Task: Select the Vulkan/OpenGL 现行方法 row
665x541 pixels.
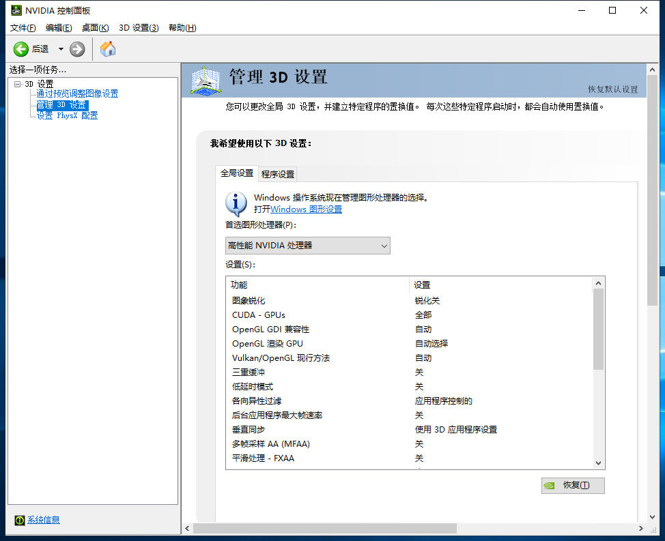Action: click(409, 358)
